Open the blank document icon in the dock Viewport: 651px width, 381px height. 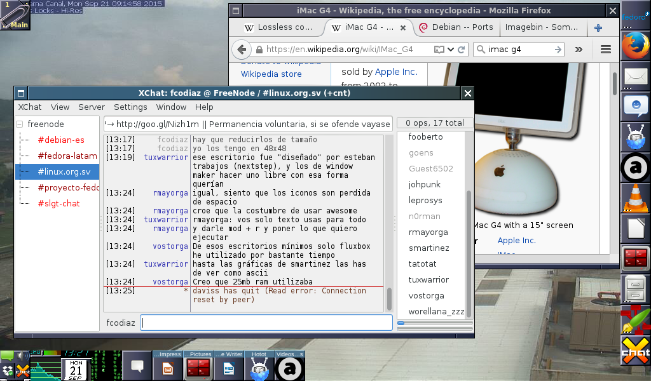(x=636, y=228)
